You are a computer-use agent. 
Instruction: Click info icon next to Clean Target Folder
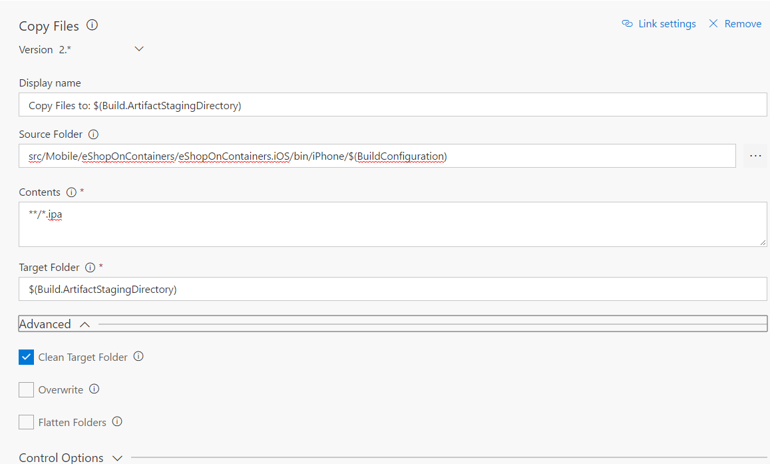(138, 357)
